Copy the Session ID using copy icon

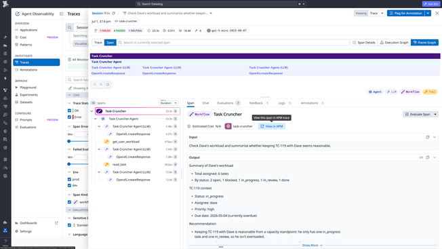(114, 14)
